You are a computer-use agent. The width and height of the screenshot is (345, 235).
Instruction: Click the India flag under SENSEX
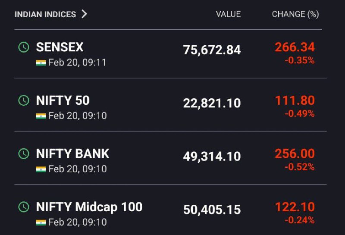coord(41,63)
